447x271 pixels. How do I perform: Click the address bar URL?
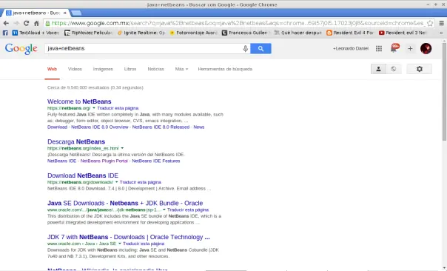pos(238,23)
